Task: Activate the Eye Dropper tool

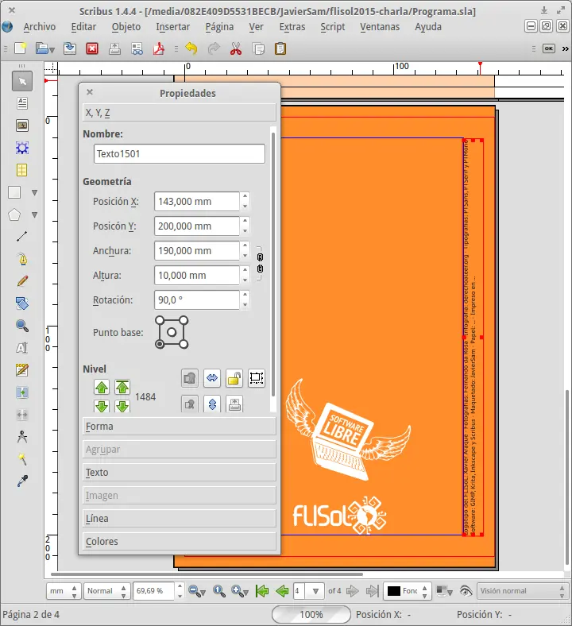Action: 22,482
